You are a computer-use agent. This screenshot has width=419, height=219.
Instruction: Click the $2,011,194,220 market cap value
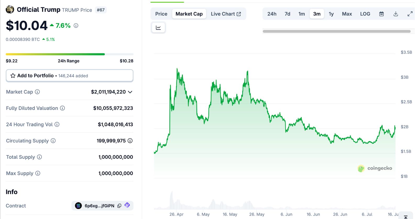pyautogui.click(x=108, y=92)
